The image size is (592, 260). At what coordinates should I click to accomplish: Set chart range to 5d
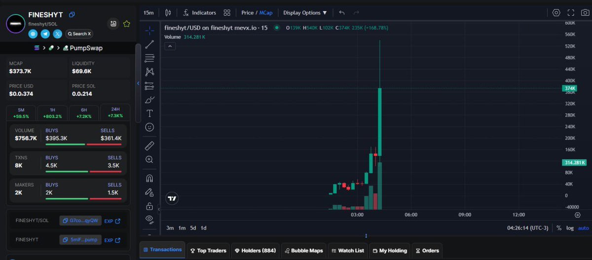pyautogui.click(x=193, y=228)
